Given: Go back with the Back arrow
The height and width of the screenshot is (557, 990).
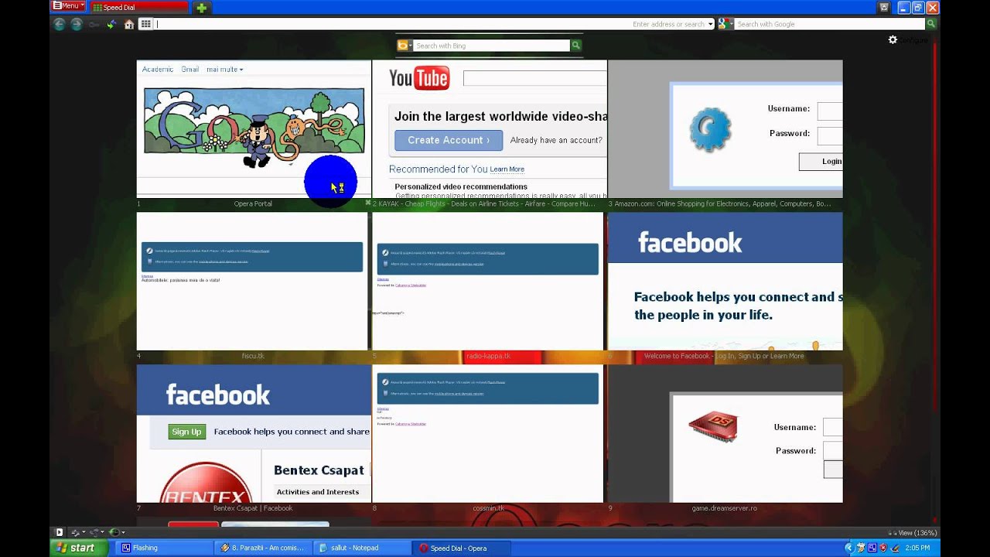Looking at the screenshot, I should click(x=60, y=24).
